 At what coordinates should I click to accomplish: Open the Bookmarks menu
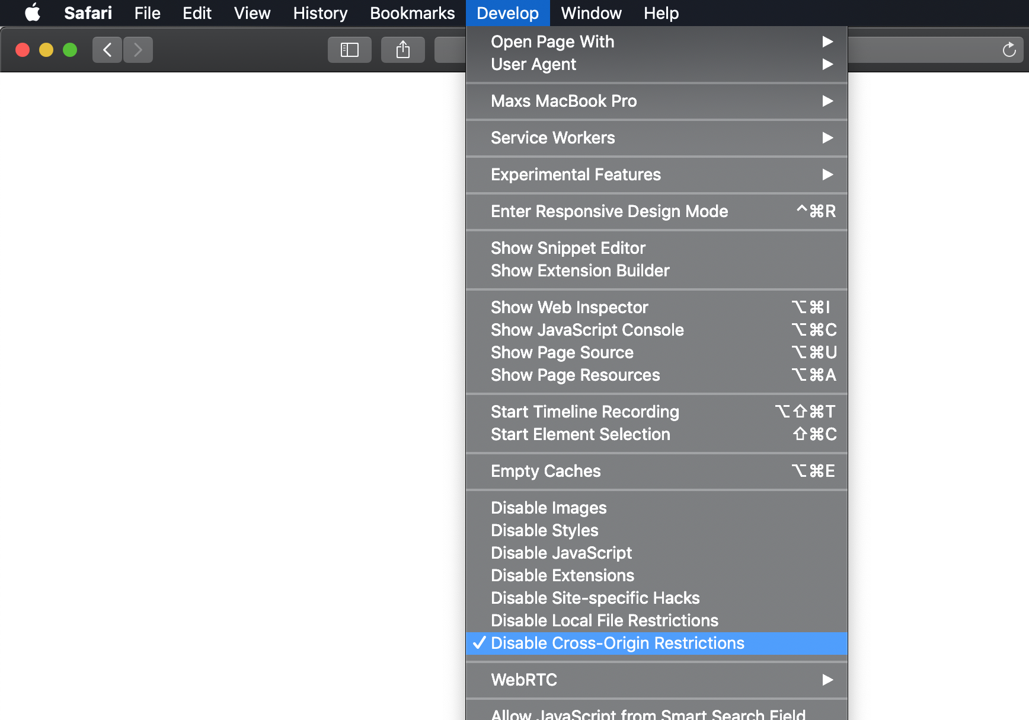(412, 12)
